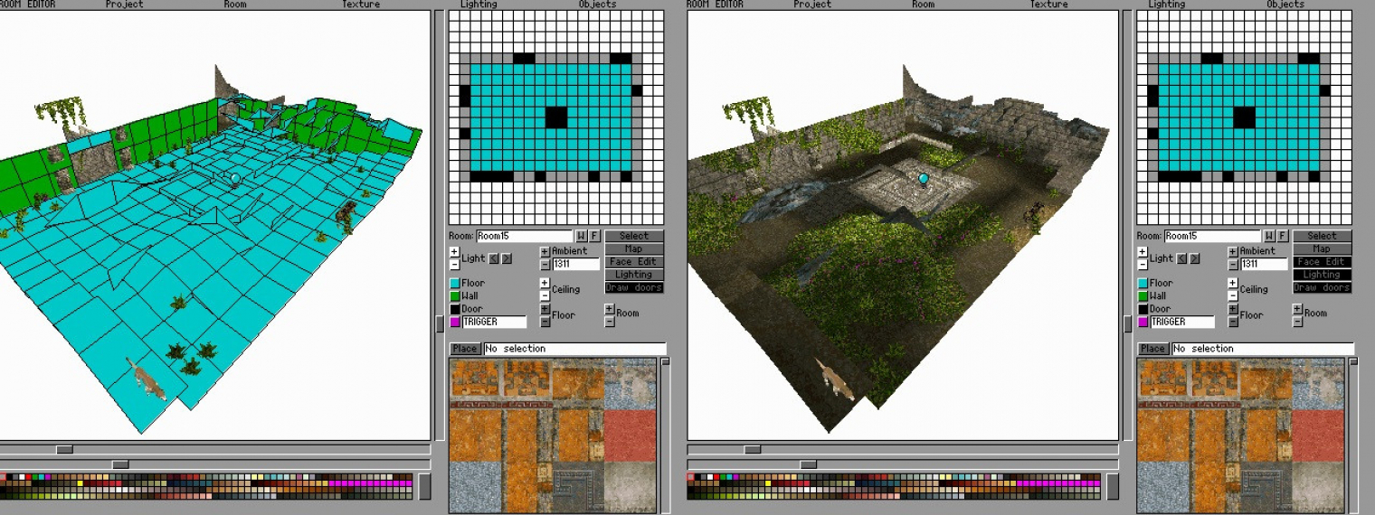Image resolution: width=1375 pixels, height=515 pixels.
Task: Go to previous light in the left editor
Action: click(x=494, y=258)
